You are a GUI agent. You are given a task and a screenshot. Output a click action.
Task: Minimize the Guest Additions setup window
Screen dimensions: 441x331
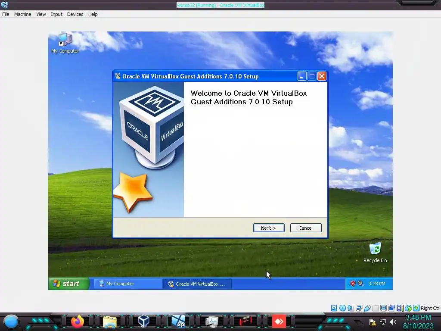[x=302, y=76]
